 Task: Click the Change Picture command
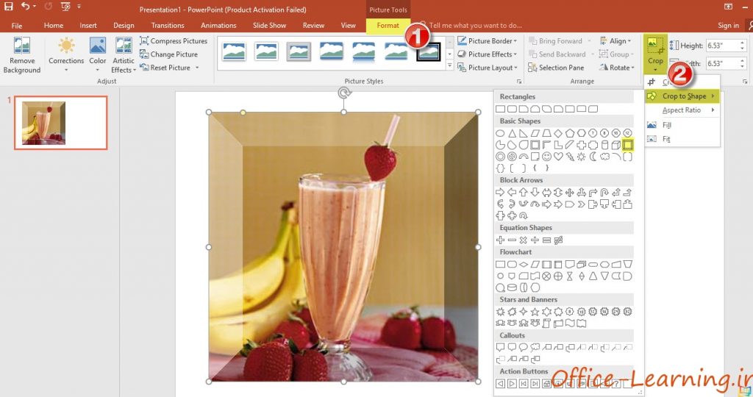(168, 54)
